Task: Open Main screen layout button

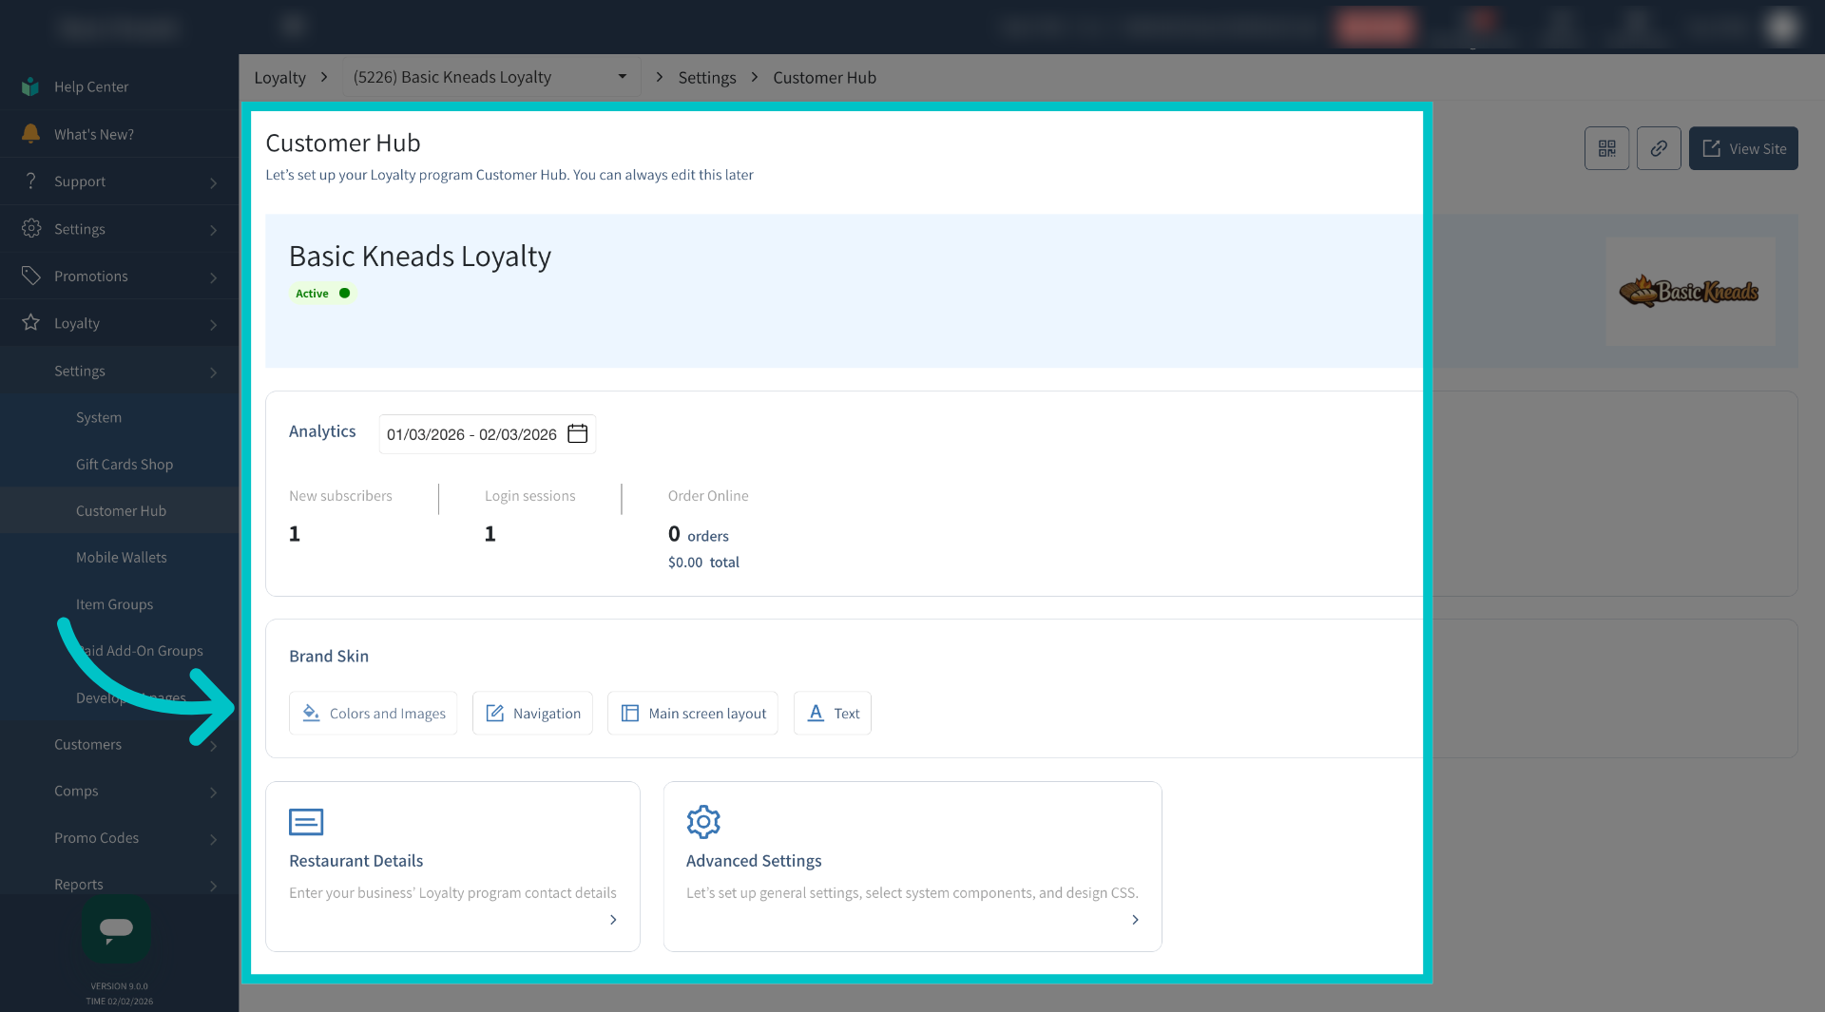Action: [x=693, y=713]
